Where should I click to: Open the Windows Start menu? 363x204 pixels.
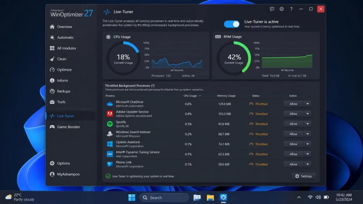[x=132, y=197]
